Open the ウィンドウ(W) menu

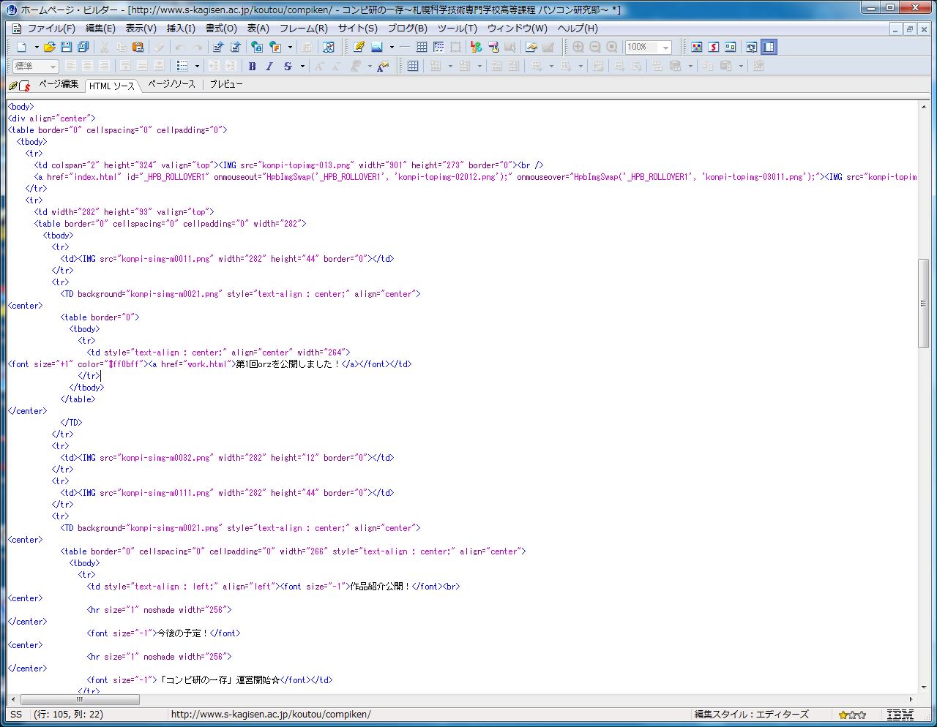[518, 29]
